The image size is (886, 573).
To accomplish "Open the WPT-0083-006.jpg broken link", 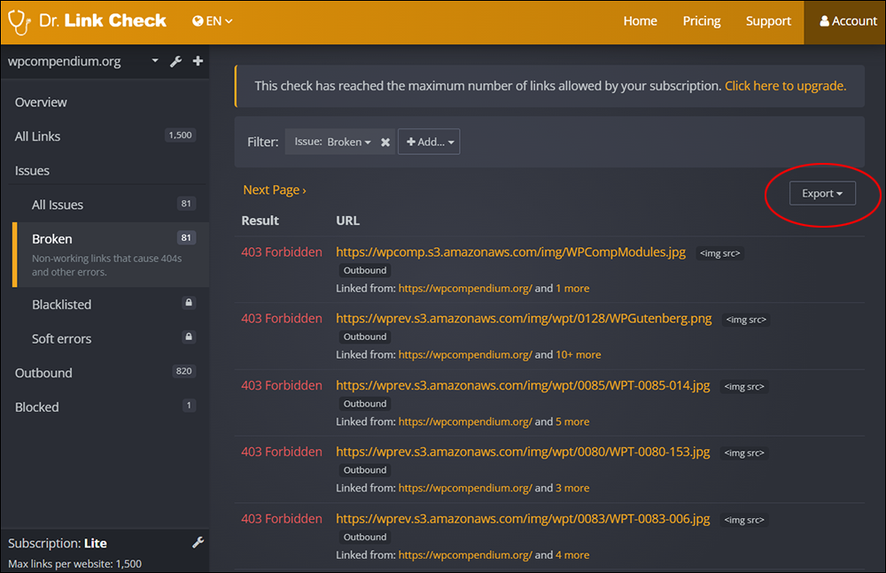I will pos(523,519).
